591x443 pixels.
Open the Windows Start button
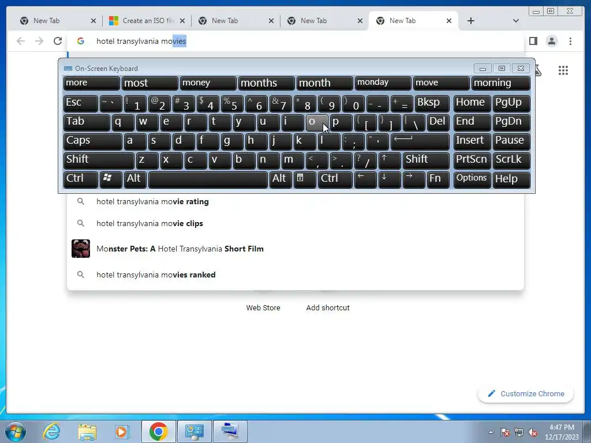coord(16,431)
